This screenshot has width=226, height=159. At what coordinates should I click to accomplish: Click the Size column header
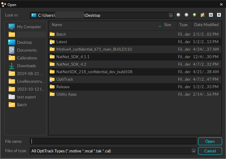tap(168, 25)
